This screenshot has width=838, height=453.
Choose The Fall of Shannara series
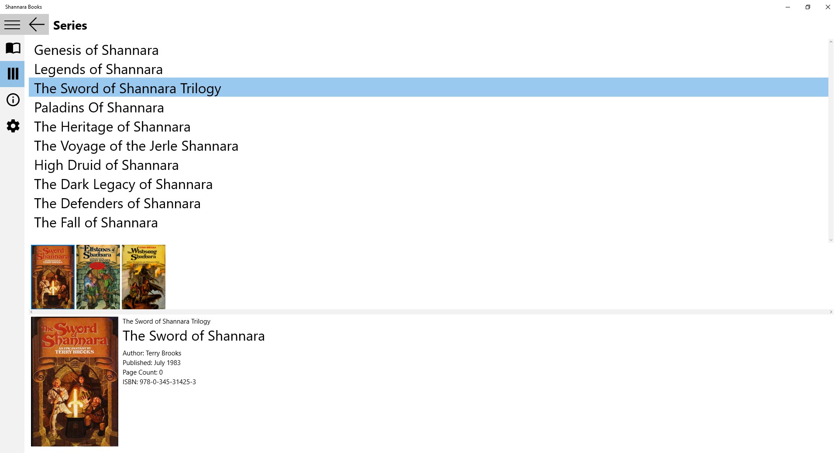click(x=96, y=223)
